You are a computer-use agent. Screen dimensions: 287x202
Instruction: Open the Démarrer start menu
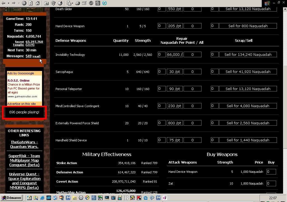(11, 198)
